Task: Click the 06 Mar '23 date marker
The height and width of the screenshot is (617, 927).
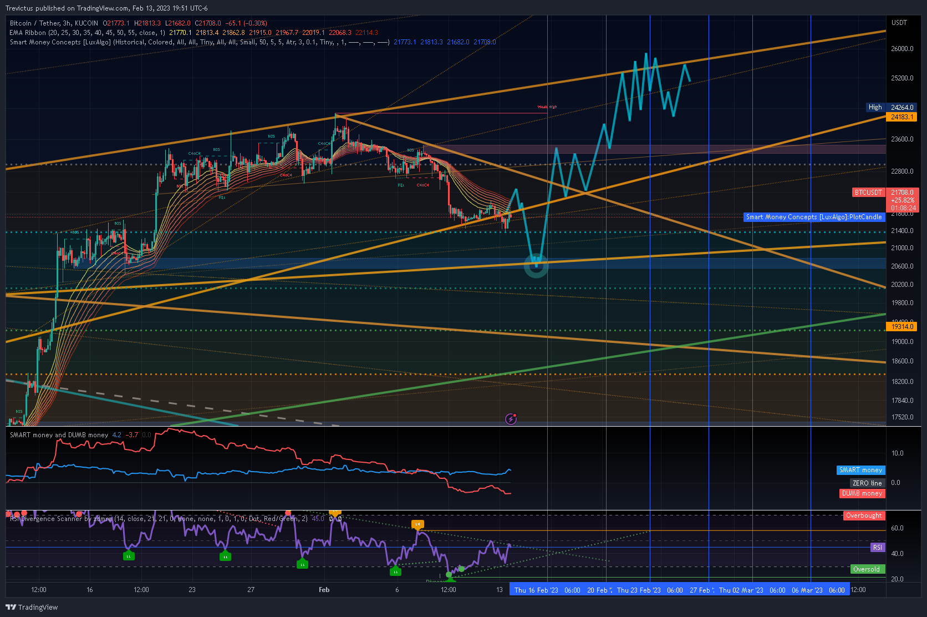Action: [807, 590]
